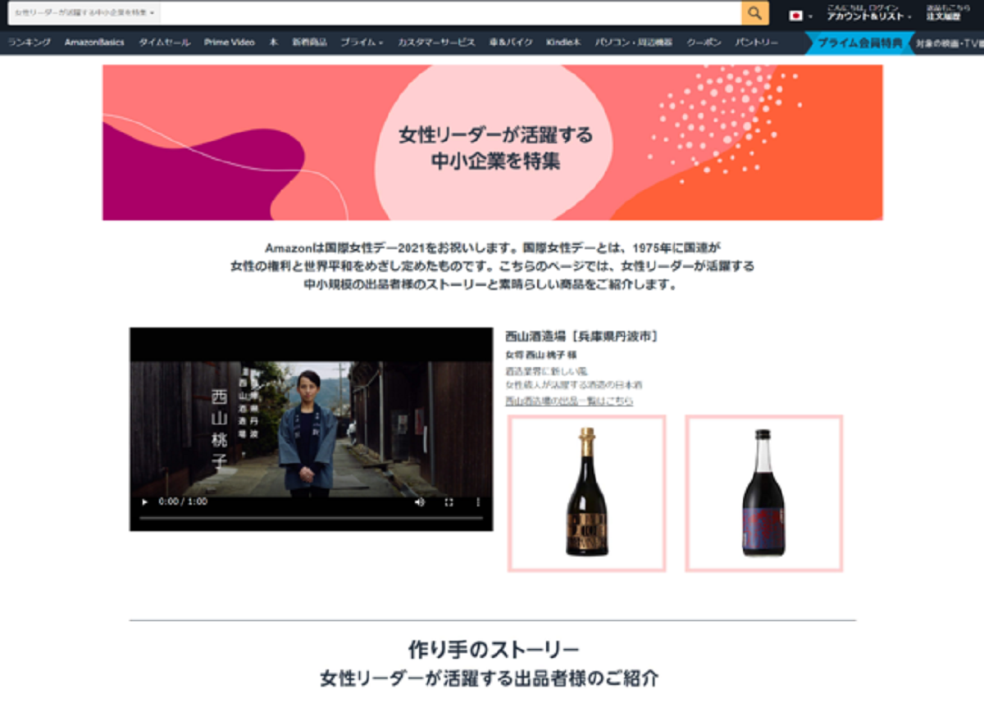Open 本 books navigation link
The width and height of the screenshot is (984, 703).
coord(273,43)
